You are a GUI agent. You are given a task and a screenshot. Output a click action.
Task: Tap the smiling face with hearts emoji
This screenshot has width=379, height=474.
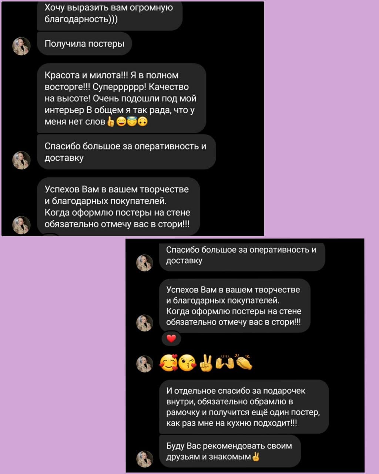point(168,363)
